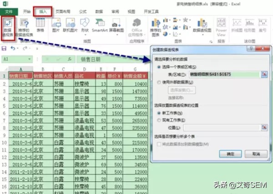273x194 pixels.
Task: Open Screenshot dropdown in ribbon
Action: [116, 26]
